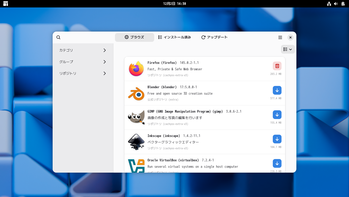
Task: Switch to the ブラウズ tab
Action: click(x=134, y=37)
